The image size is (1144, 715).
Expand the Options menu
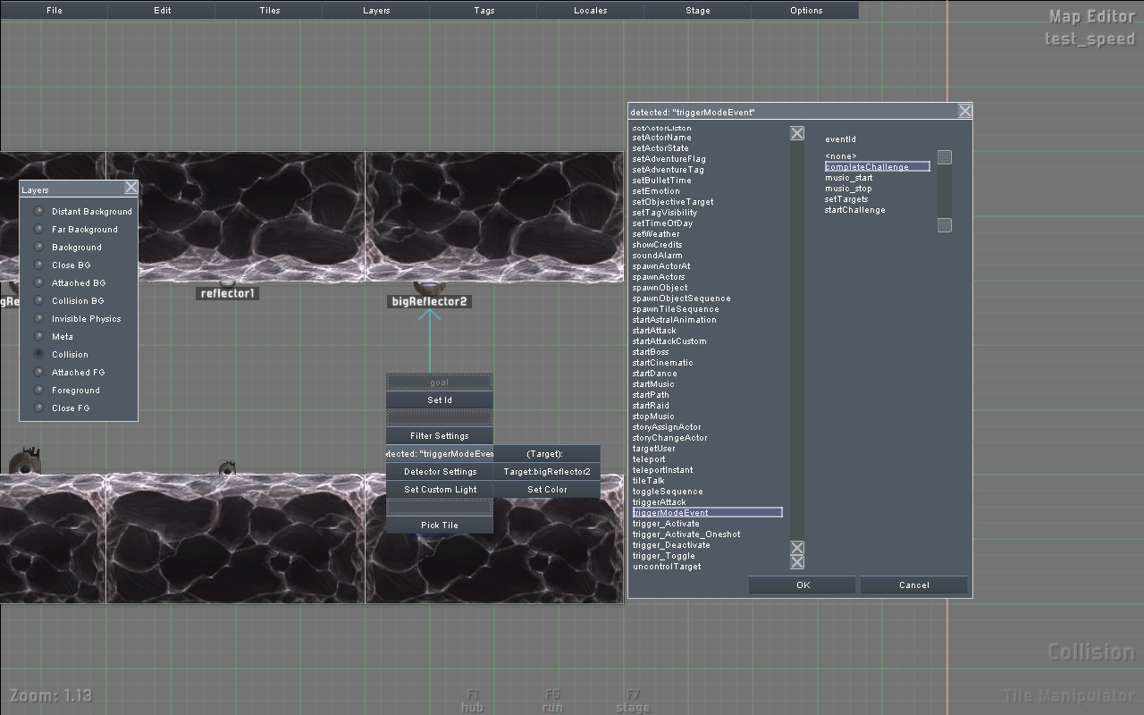click(805, 11)
